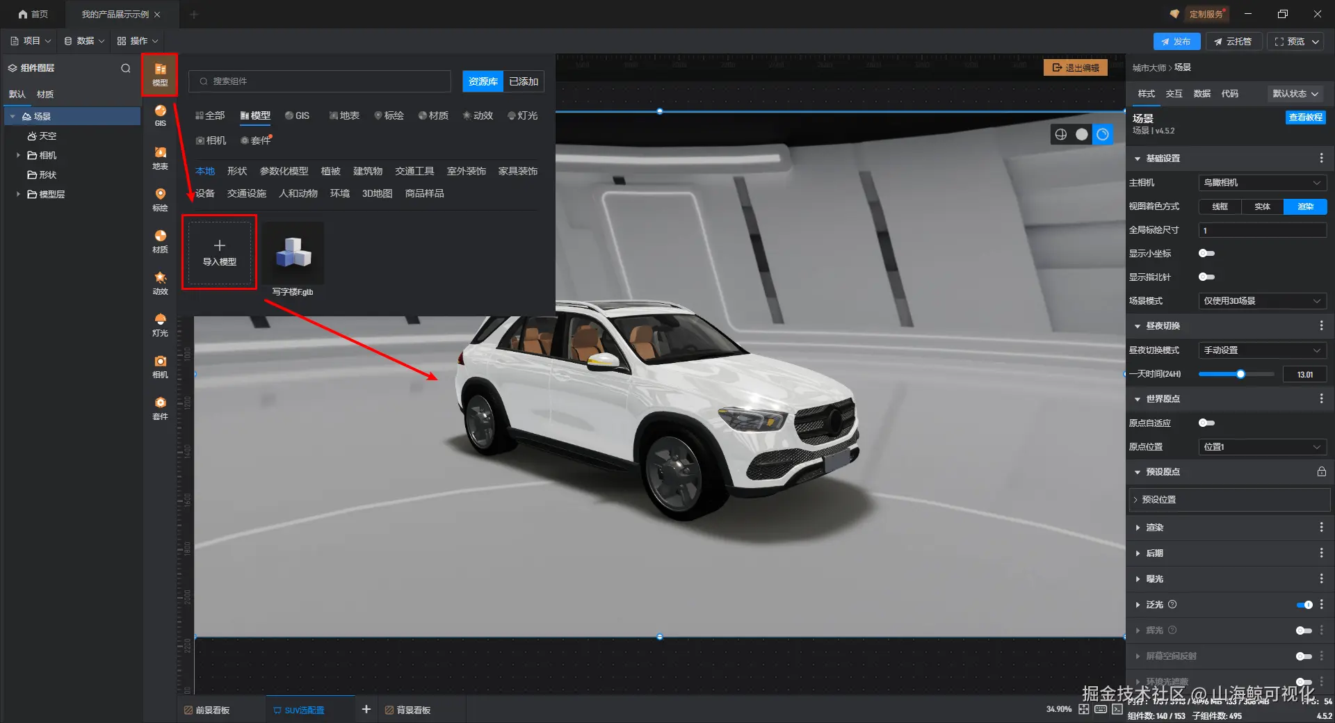
Task: Click the 退出编辑 button
Action: pos(1076,67)
